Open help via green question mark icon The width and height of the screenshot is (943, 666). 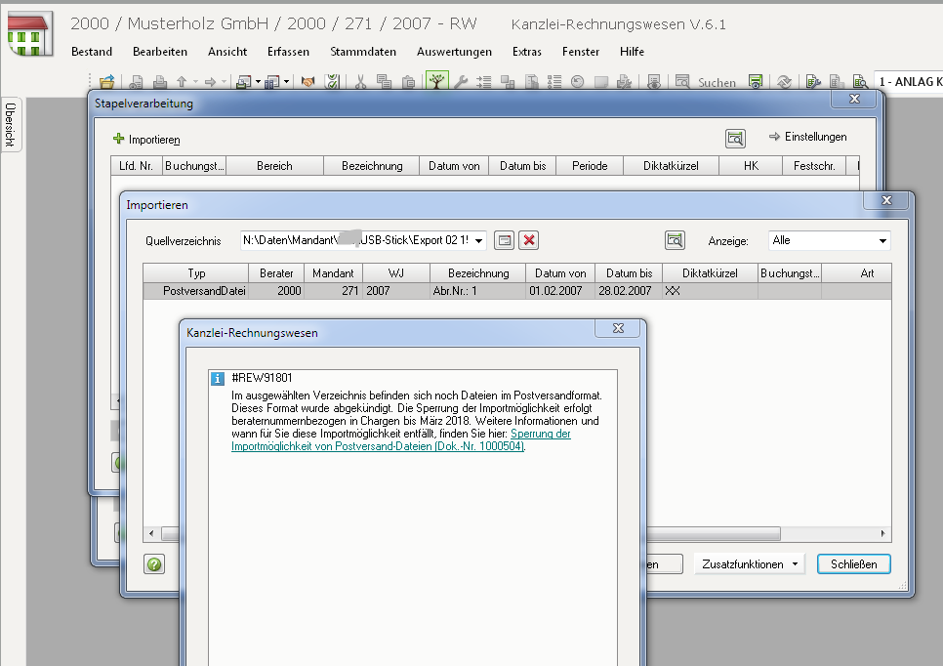pos(154,563)
